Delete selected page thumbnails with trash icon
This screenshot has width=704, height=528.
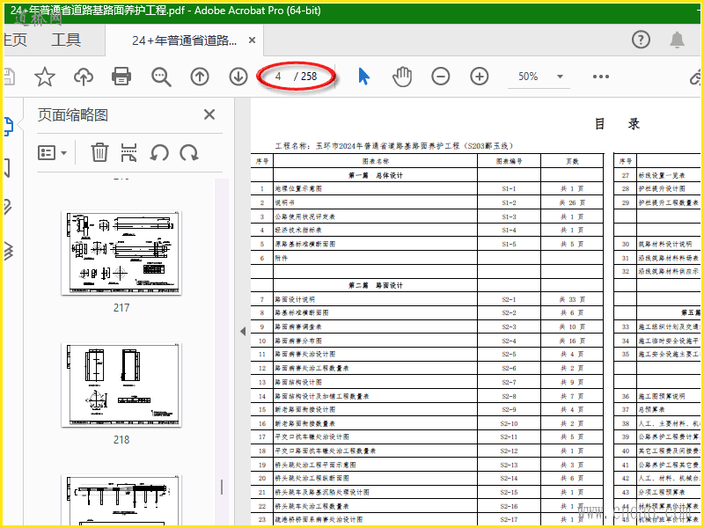click(99, 152)
